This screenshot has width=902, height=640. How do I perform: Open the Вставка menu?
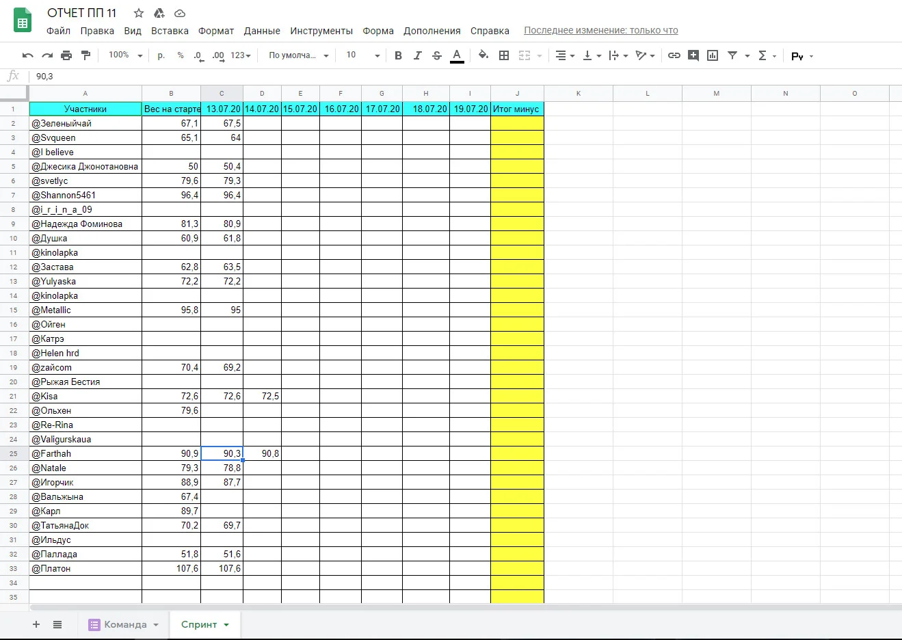click(170, 31)
